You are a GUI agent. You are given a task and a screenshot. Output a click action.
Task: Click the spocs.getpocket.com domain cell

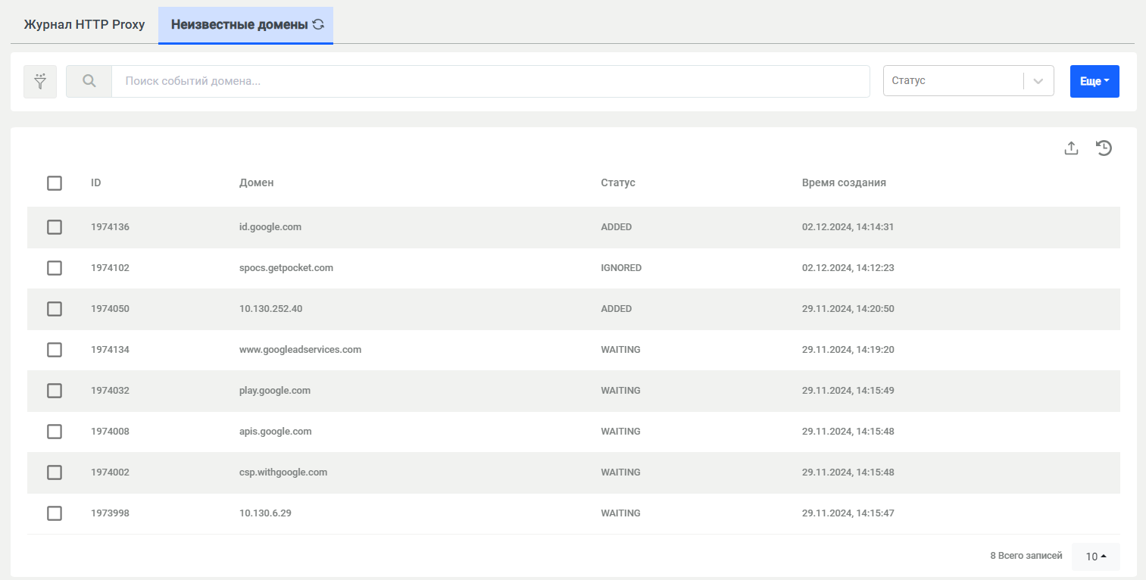click(286, 268)
